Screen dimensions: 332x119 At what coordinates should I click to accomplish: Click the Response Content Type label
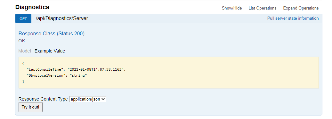click(43, 99)
